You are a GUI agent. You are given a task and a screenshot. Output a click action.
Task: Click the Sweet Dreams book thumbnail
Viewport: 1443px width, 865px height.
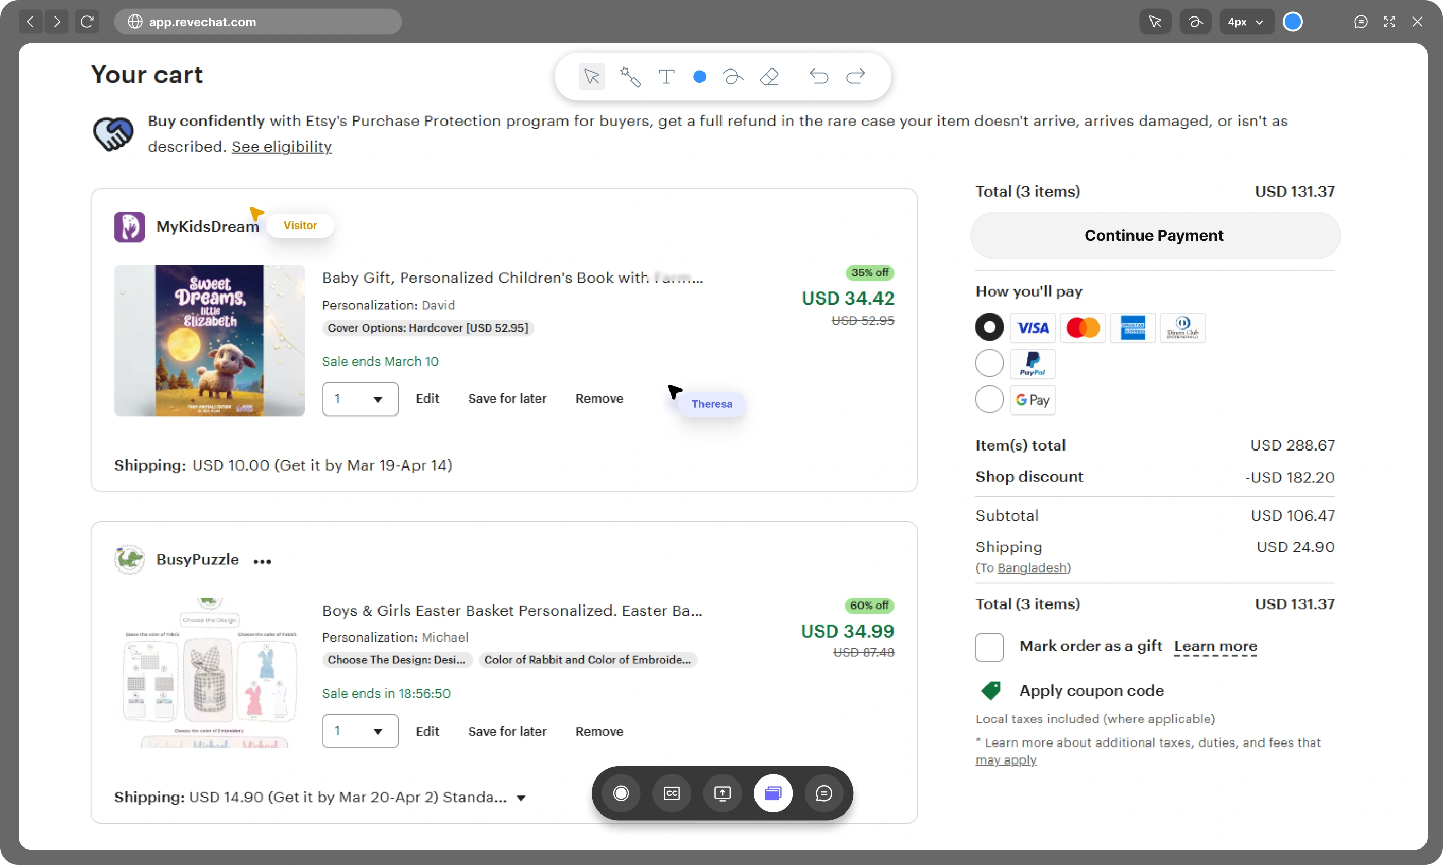(x=209, y=340)
